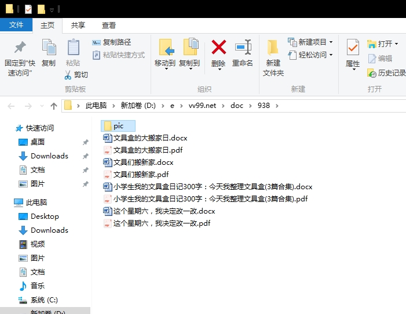Click the Pin to Quick access icon
The image size is (406, 314).
[20, 48]
